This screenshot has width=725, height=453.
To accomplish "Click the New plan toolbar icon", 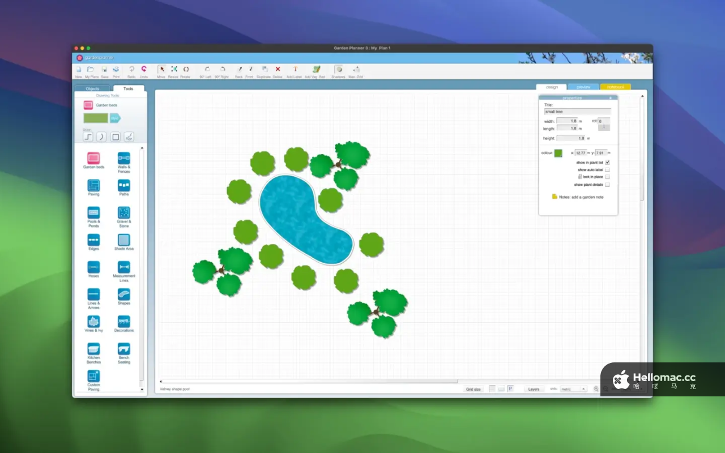I will (x=79, y=70).
